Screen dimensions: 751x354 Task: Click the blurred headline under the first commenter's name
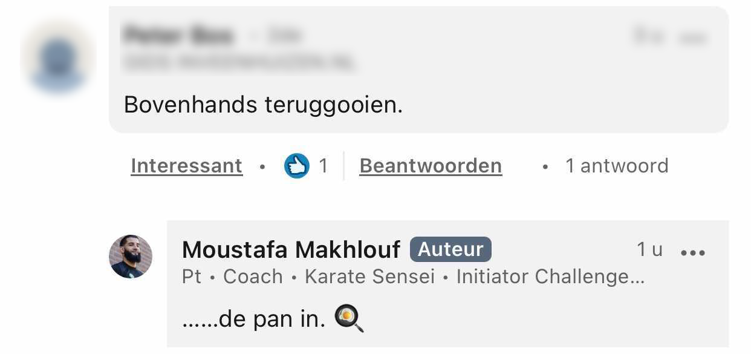(239, 61)
